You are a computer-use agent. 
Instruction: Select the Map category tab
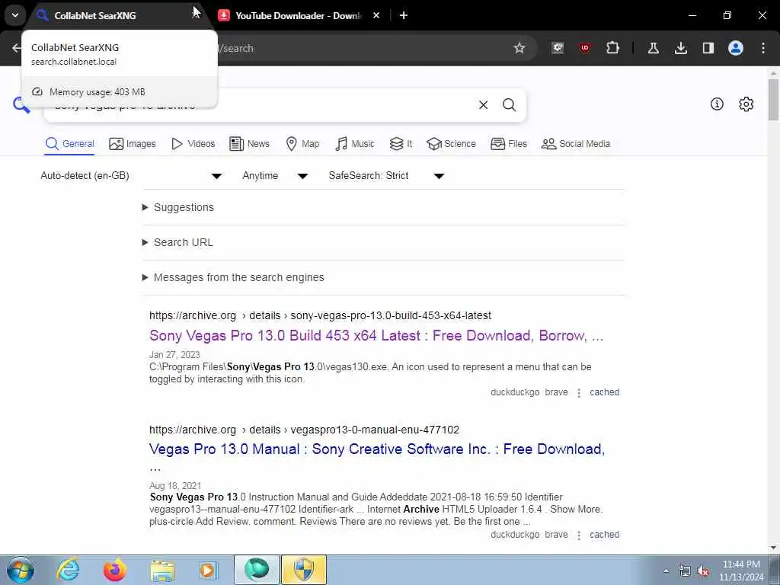[x=302, y=144]
